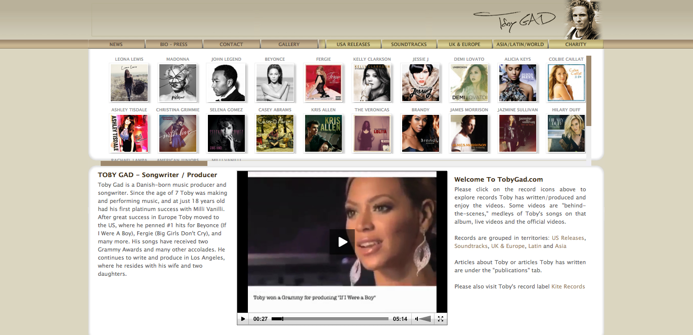
Task: Click the Toby Gad portrait photo
Action: point(583,20)
